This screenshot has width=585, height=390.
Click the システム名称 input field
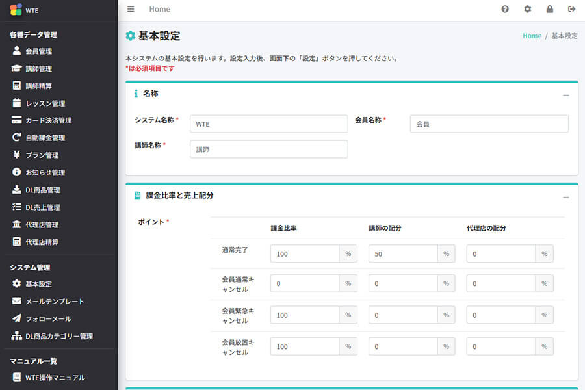(x=268, y=123)
